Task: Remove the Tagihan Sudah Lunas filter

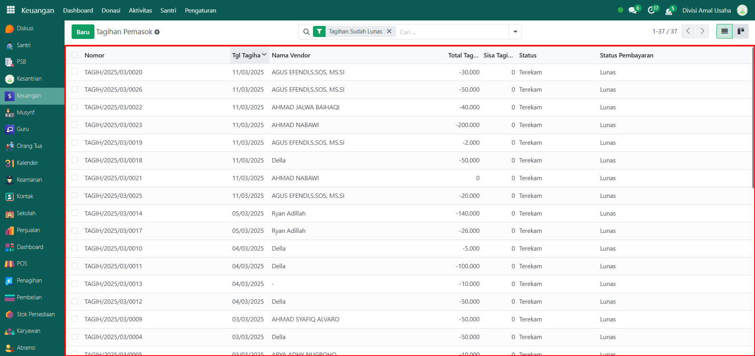Action: (x=389, y=31)
